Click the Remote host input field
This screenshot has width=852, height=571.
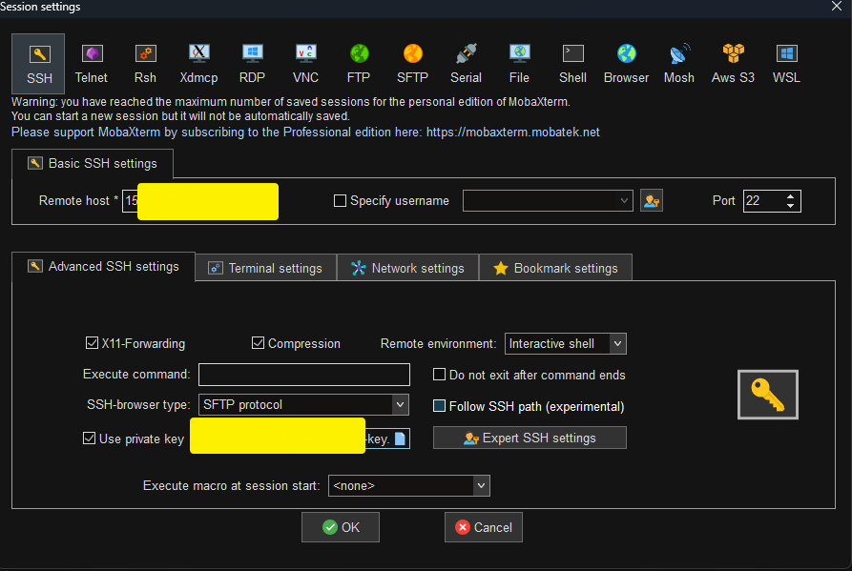tap(200, 201)
